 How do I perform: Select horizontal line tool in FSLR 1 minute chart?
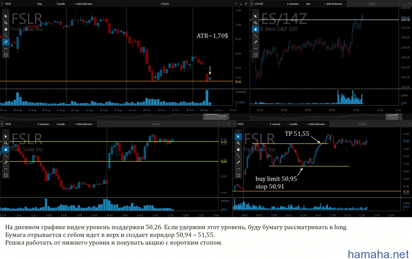coord(238,169)
